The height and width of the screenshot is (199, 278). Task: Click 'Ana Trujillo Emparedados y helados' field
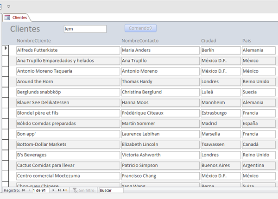(68, 61)
